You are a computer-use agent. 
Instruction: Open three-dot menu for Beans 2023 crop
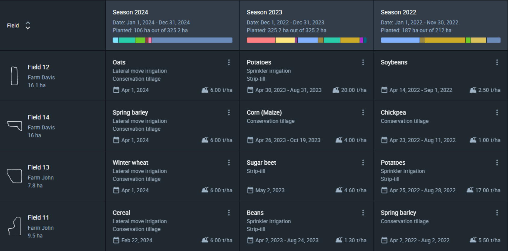click(x=363, y=212)
